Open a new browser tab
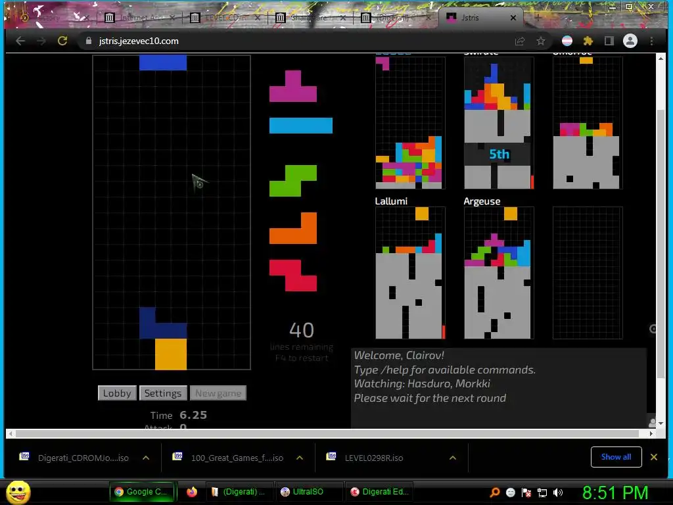The image size is (673, 505). pos(538,18)
